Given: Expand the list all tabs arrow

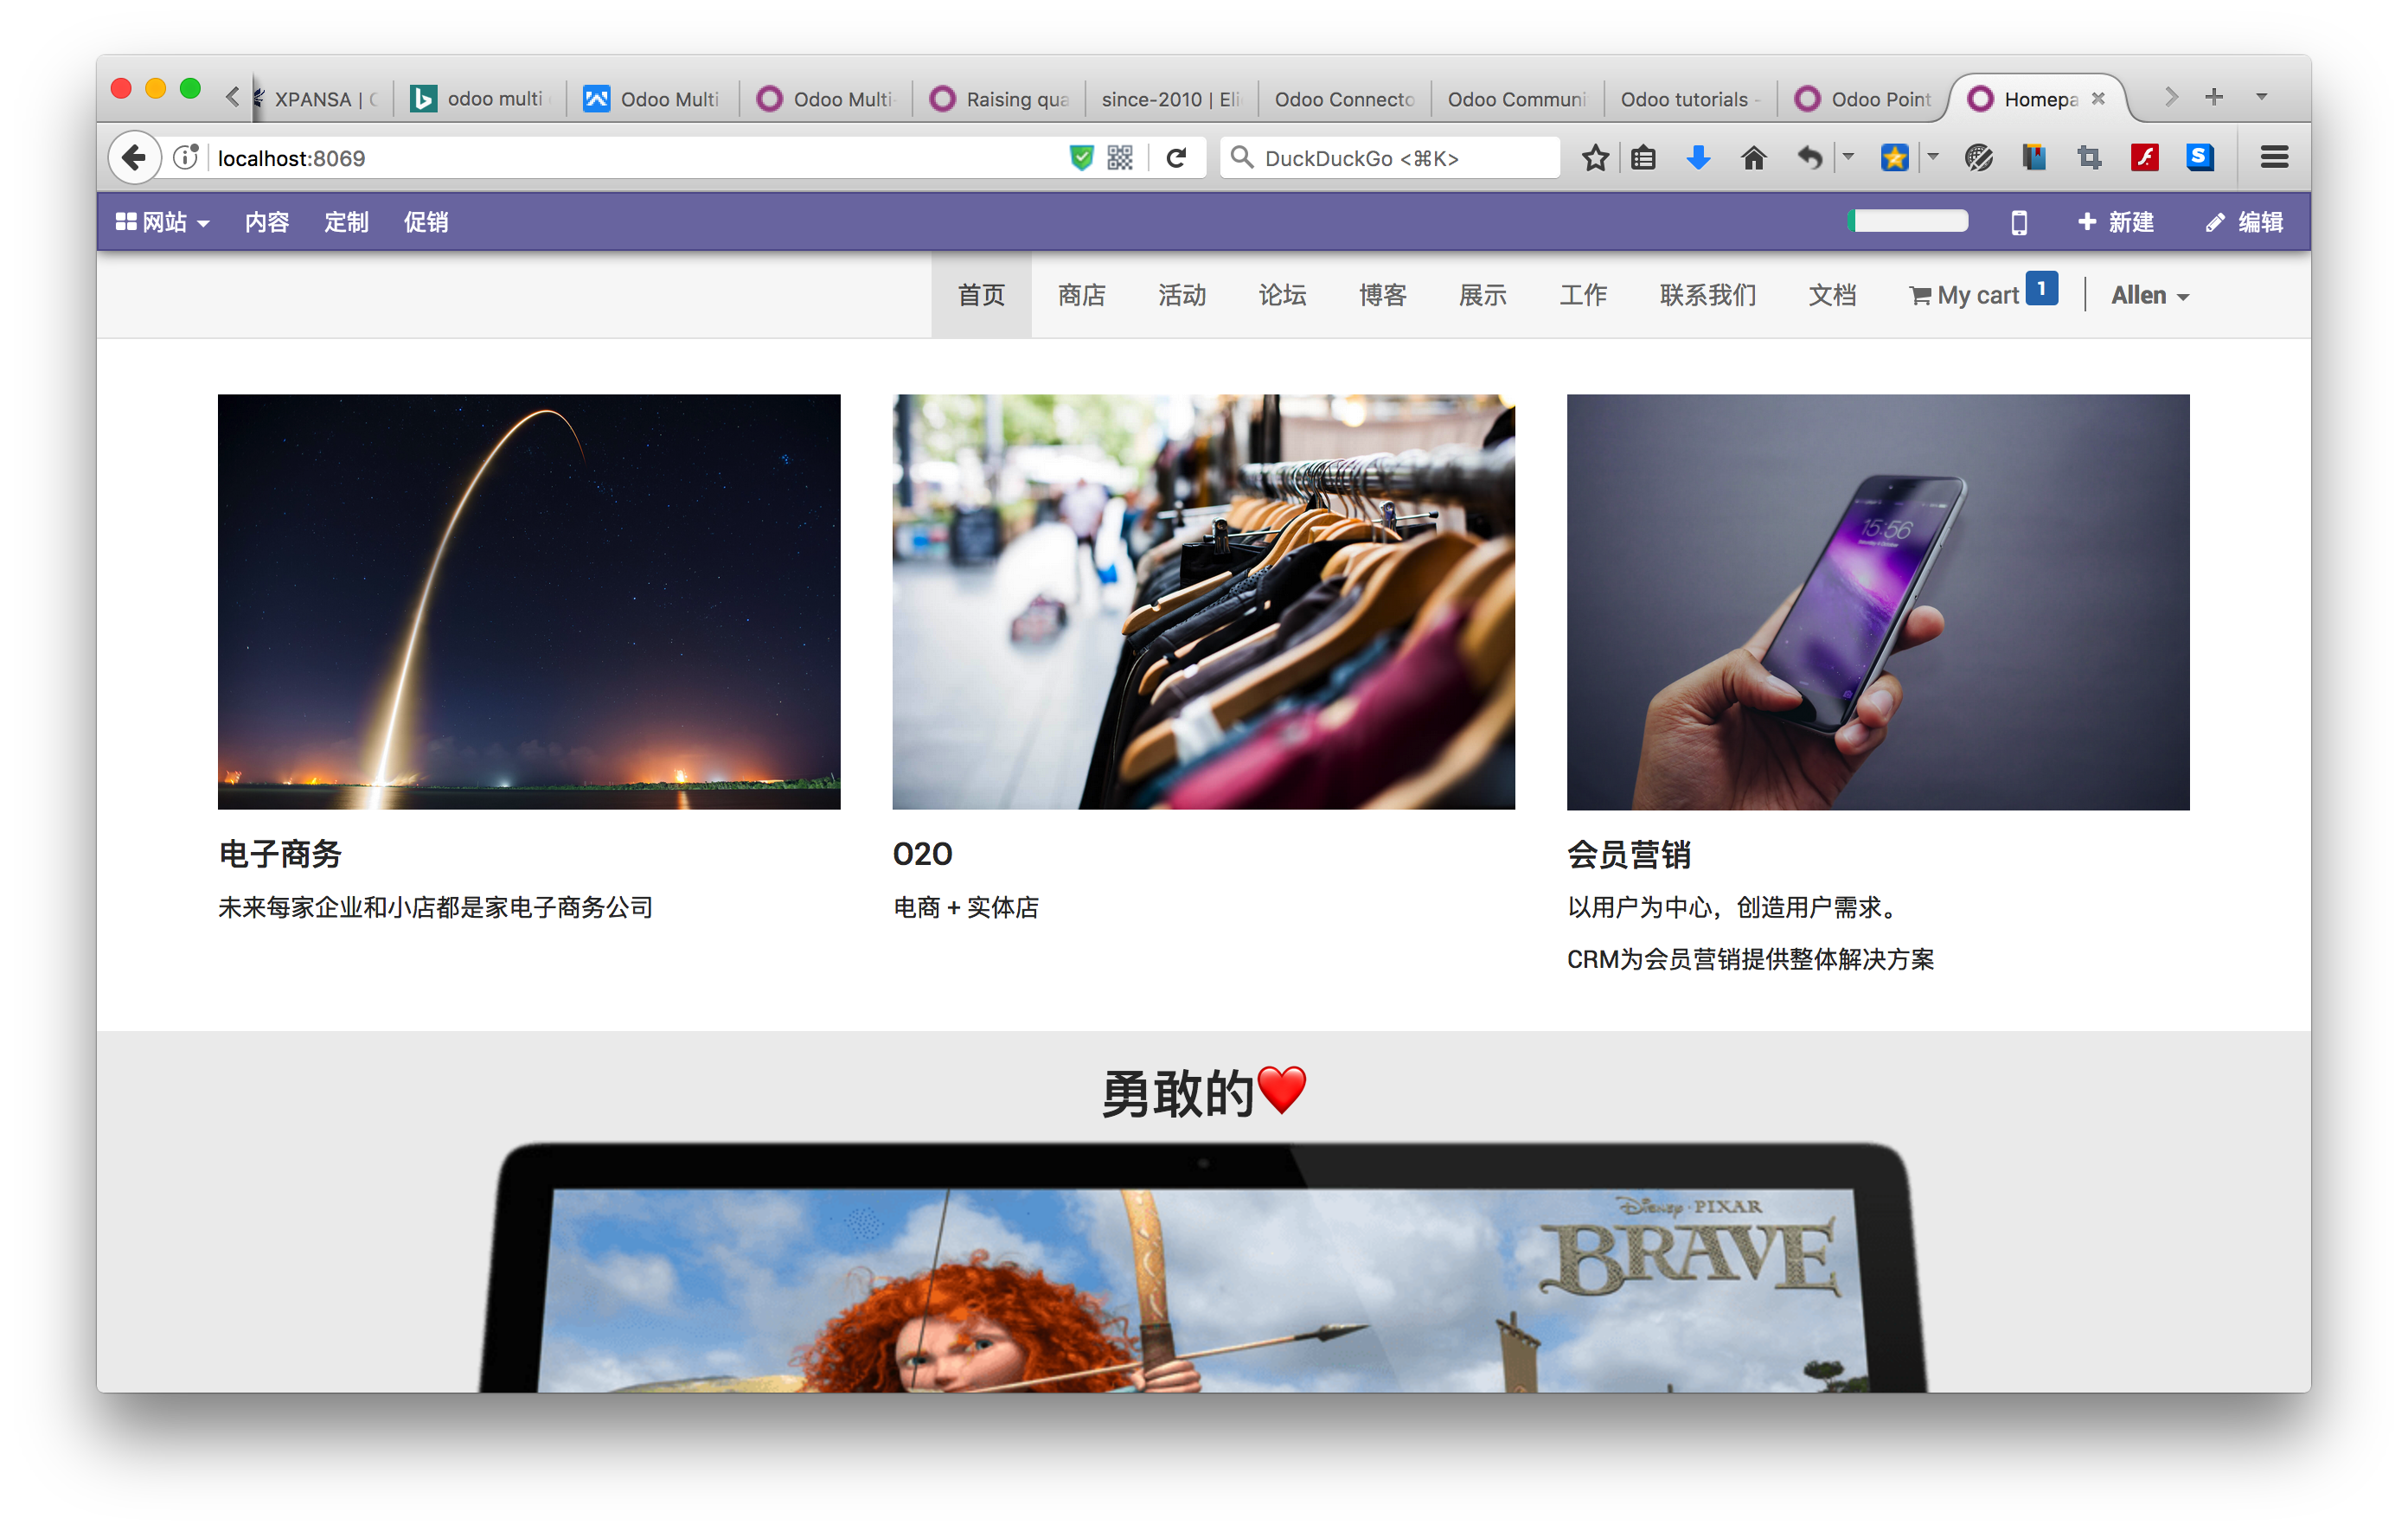Looking at the screenshot, I should [x=2261, y=98].
